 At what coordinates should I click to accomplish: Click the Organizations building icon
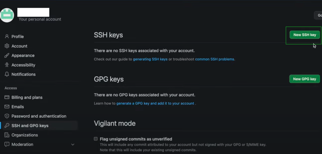7,135
